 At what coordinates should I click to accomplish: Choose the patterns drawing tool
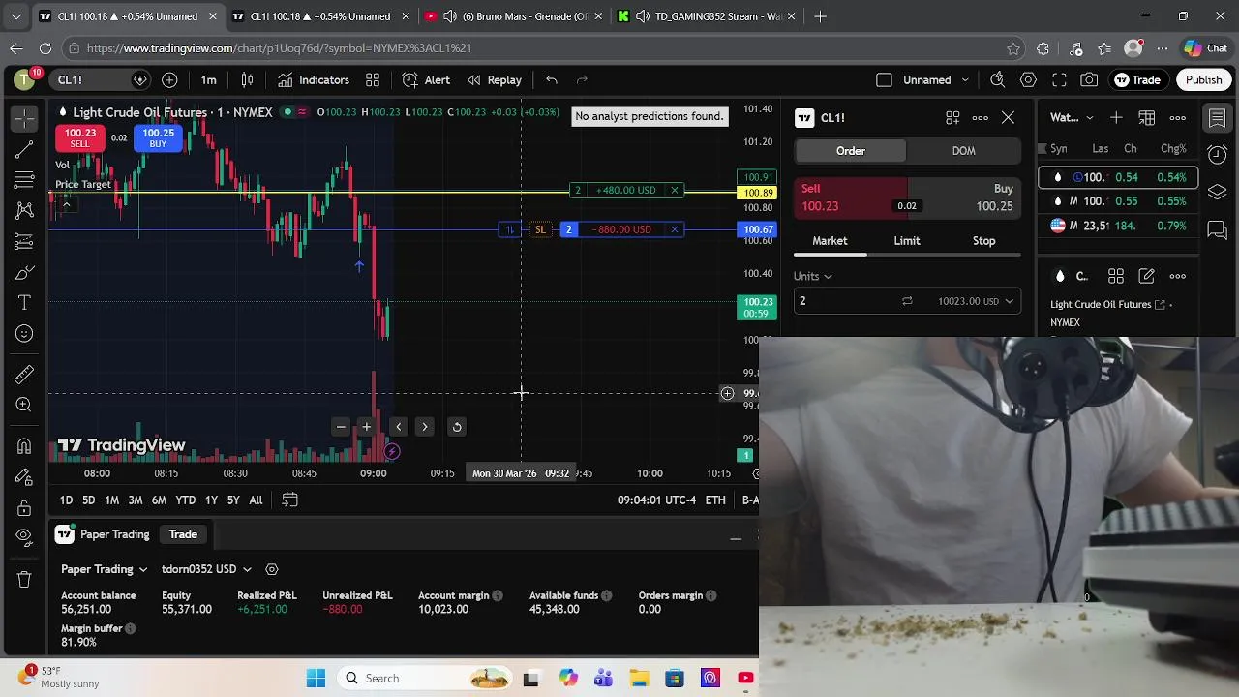coord(24,210)
